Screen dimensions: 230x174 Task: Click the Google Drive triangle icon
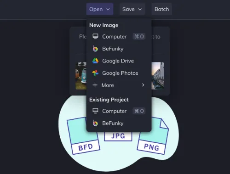[x=95, y=61]
